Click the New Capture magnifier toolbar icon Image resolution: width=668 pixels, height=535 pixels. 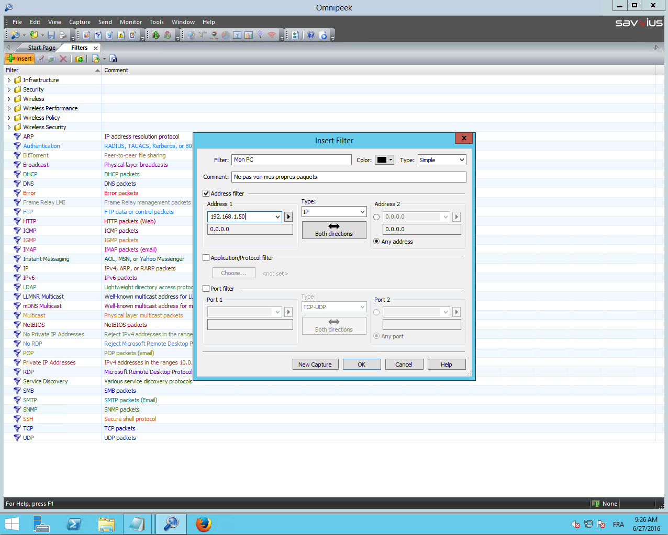point(15,35)
